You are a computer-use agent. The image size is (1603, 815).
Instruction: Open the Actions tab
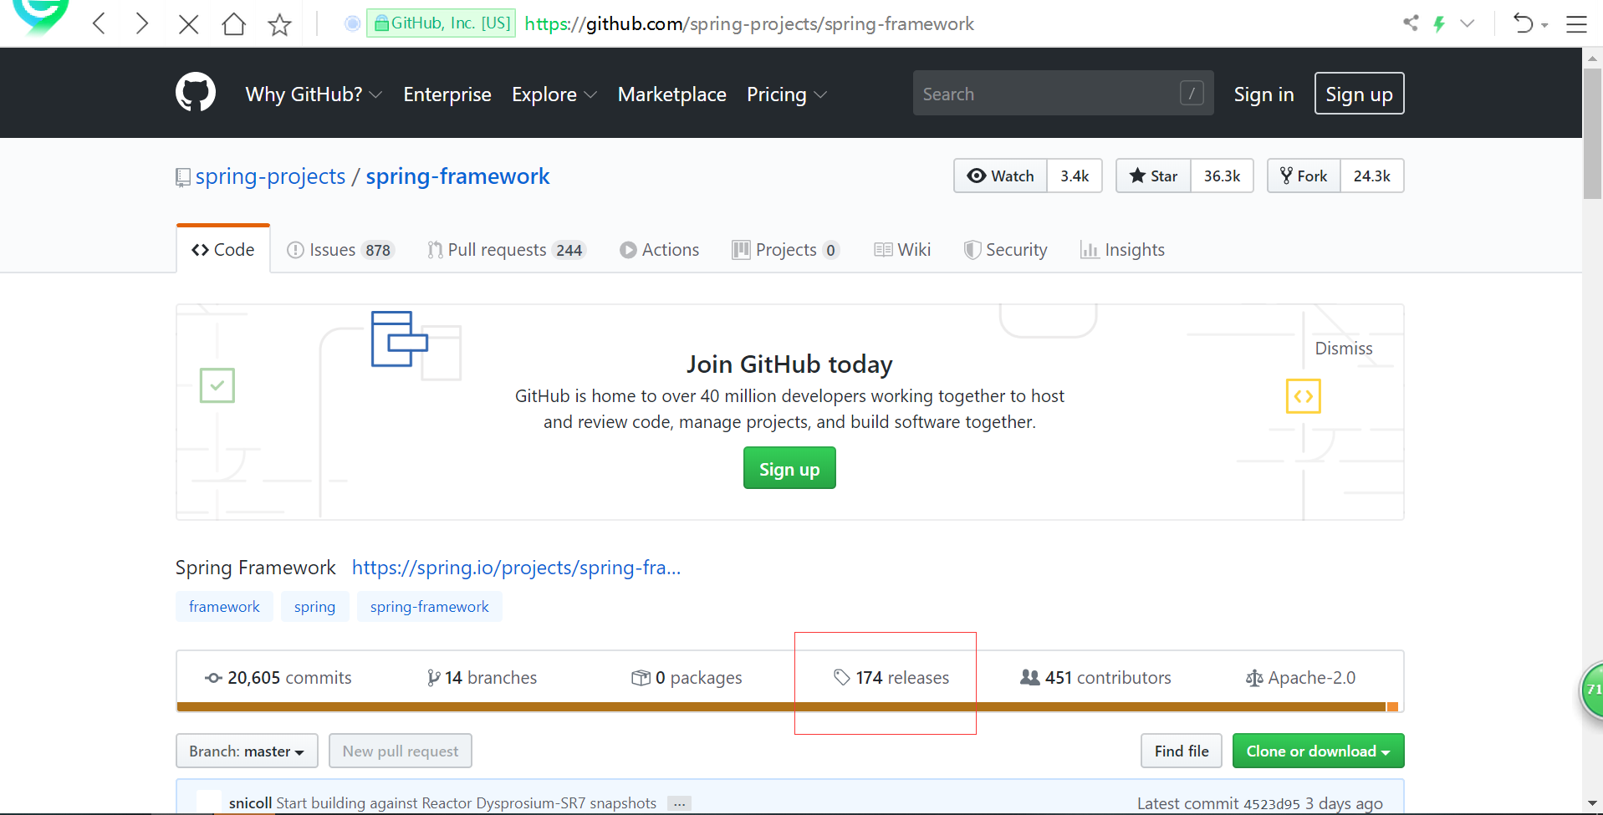[659, 250]
